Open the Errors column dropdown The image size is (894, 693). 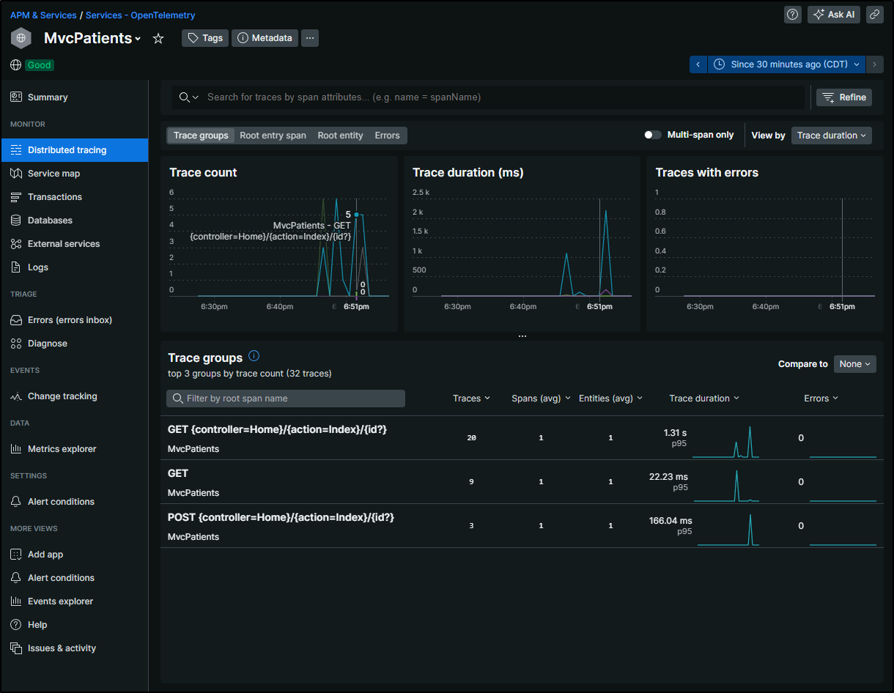point(821,399)
